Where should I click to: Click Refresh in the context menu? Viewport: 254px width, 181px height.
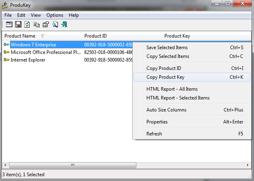click(x=192, y=134)
